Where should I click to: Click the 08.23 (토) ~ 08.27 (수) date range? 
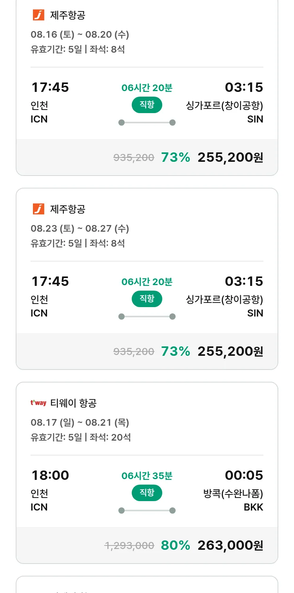80,229
